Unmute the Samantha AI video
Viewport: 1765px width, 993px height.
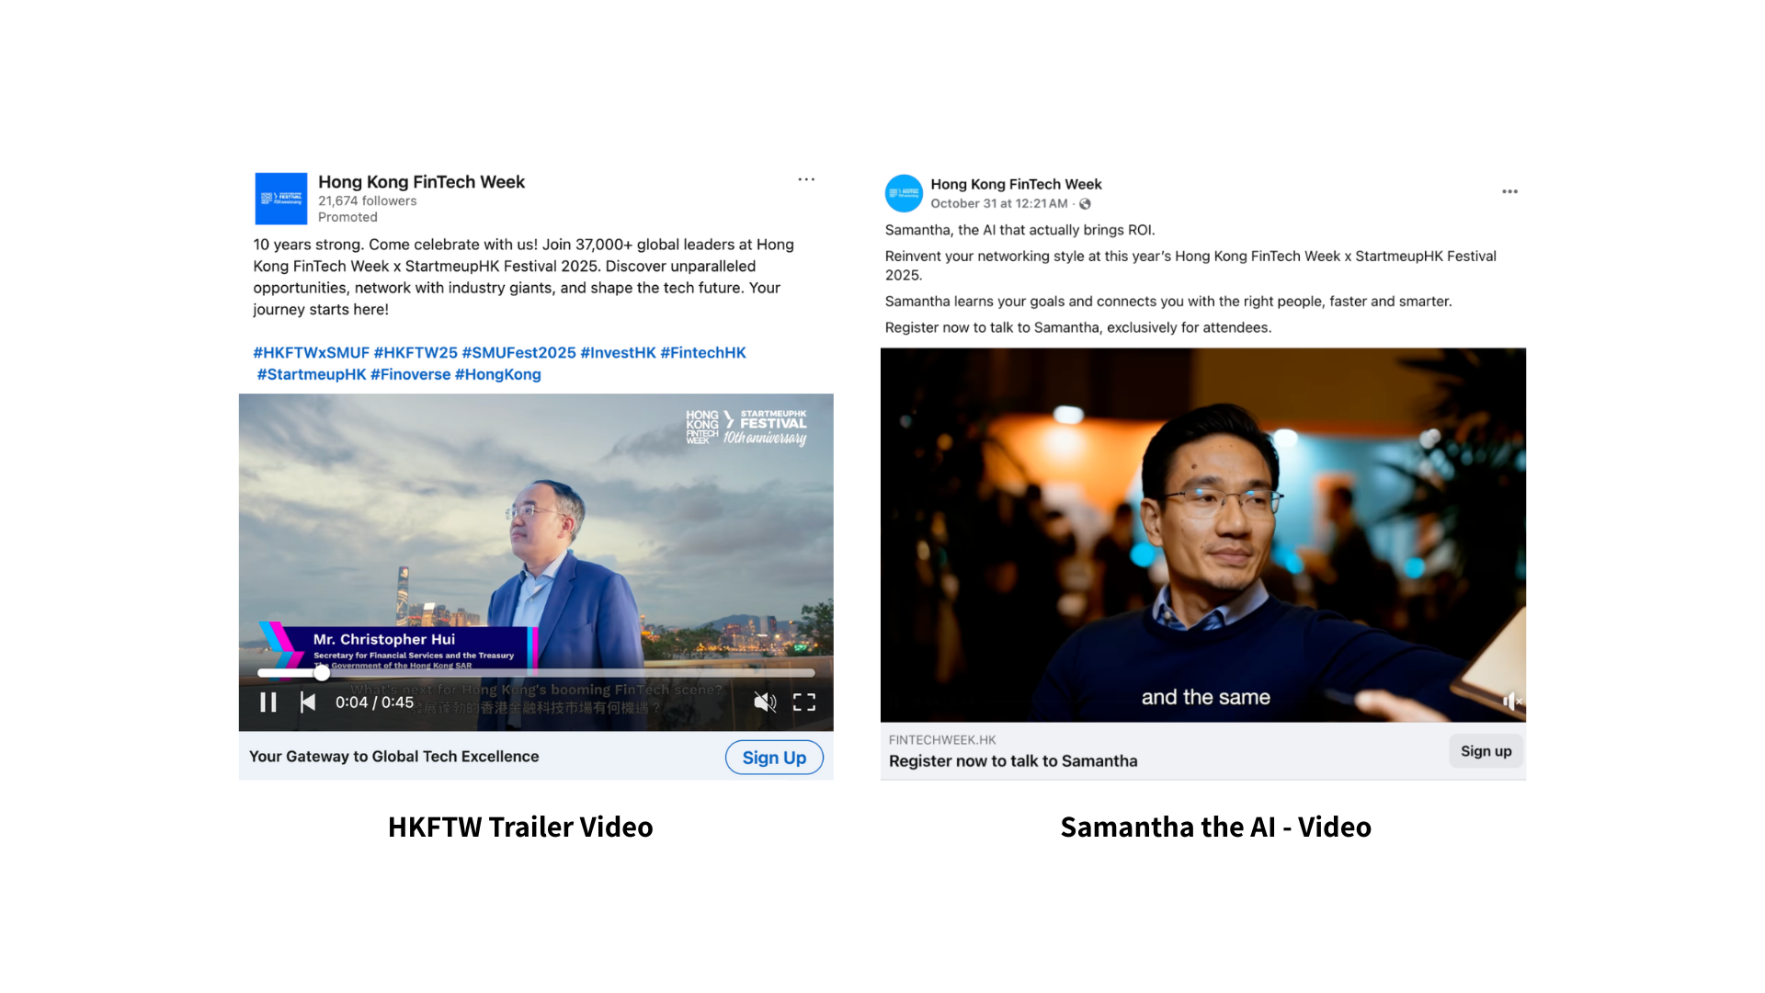click(1511, 702)
